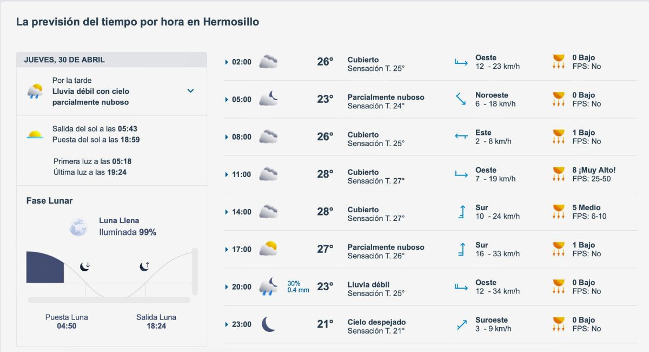Click the hourly forecast Hermosillo heading
This screenshot has height=352, width=649.
coord(137,22)
